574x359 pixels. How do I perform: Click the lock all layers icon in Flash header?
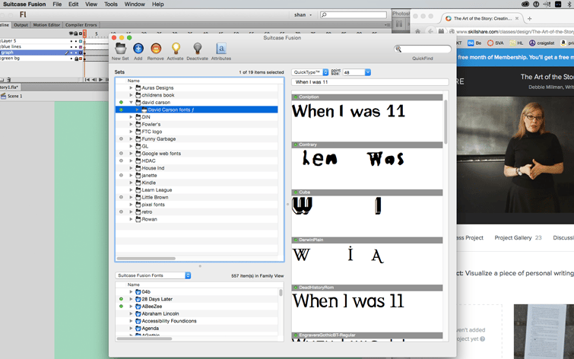tap(76, 33)
